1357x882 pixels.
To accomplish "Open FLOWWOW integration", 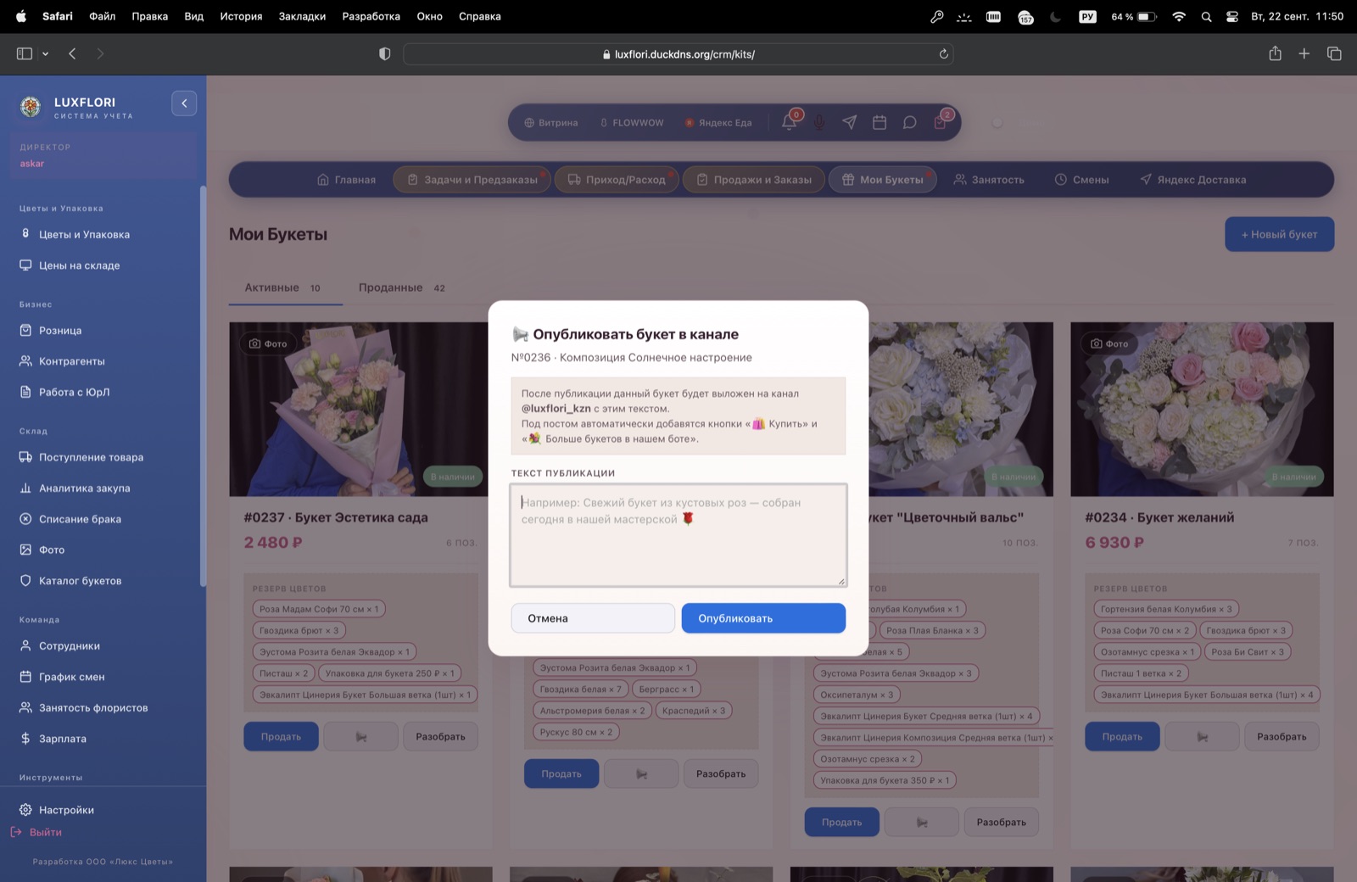I will (x=632, y=123).
